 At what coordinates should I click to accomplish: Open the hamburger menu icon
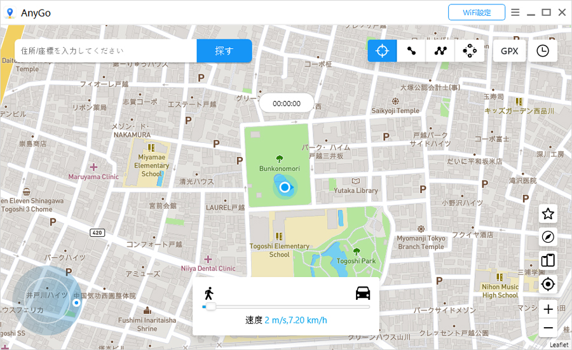tap(515, 13)
